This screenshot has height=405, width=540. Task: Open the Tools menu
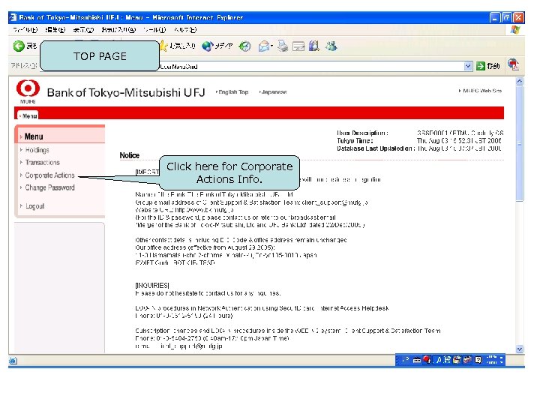(x=154, y=30)
